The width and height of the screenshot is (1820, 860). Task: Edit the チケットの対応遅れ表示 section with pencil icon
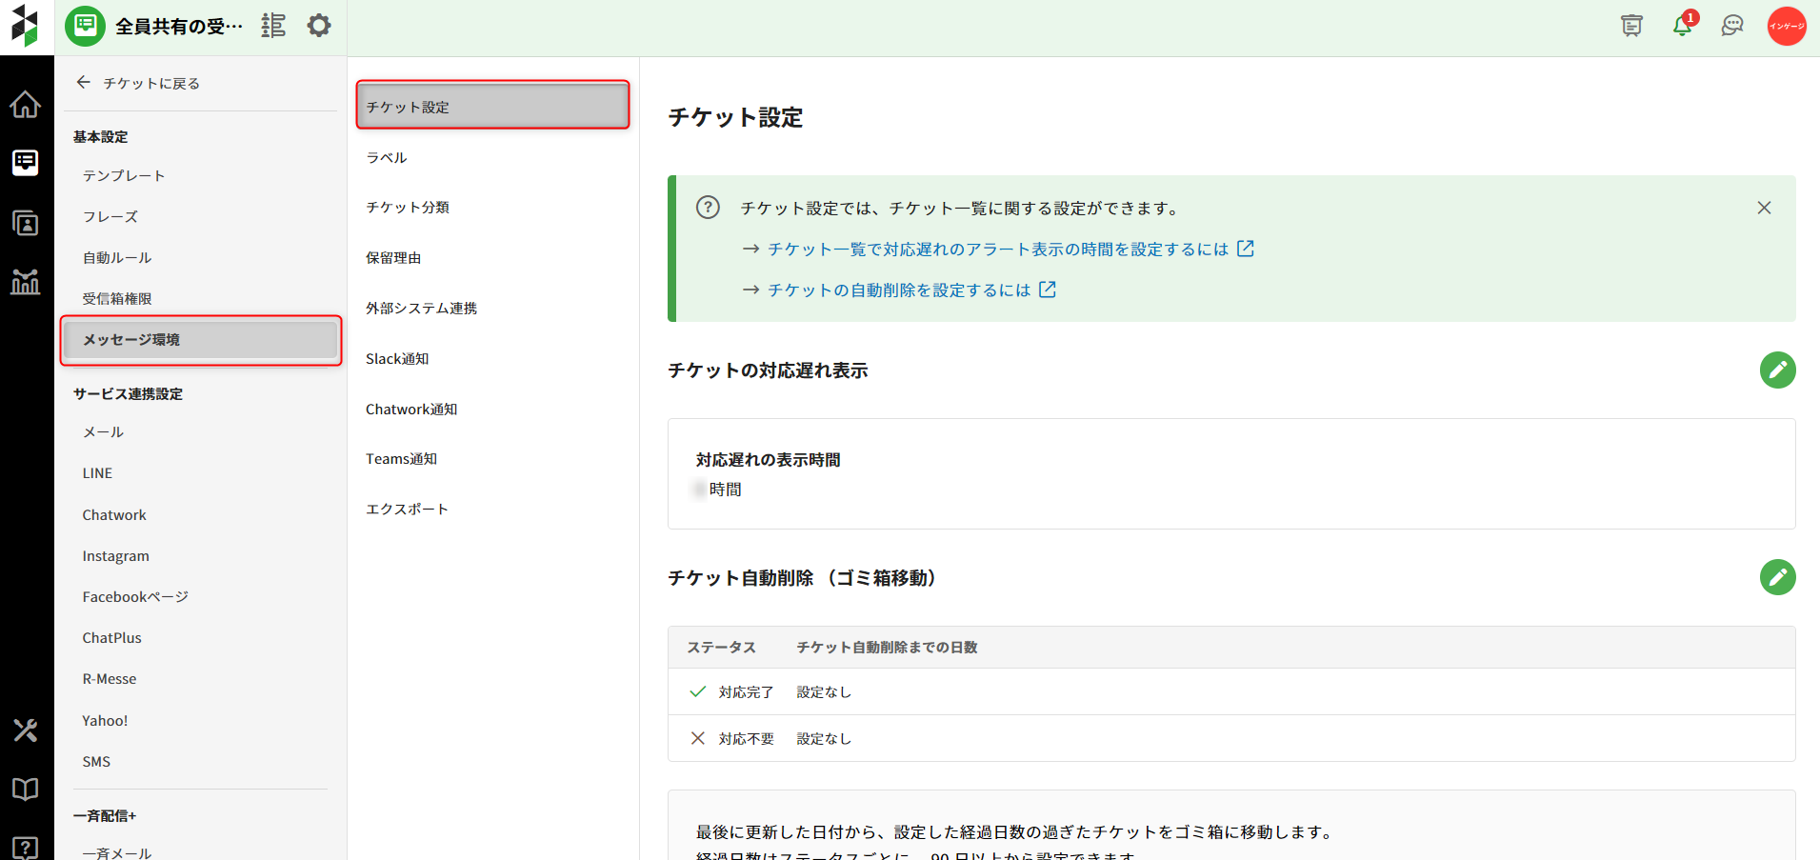click(x=1777, y=370)
